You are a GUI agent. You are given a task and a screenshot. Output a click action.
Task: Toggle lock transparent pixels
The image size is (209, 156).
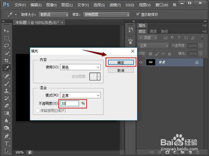pyautogui.click(x=150, y=54)
